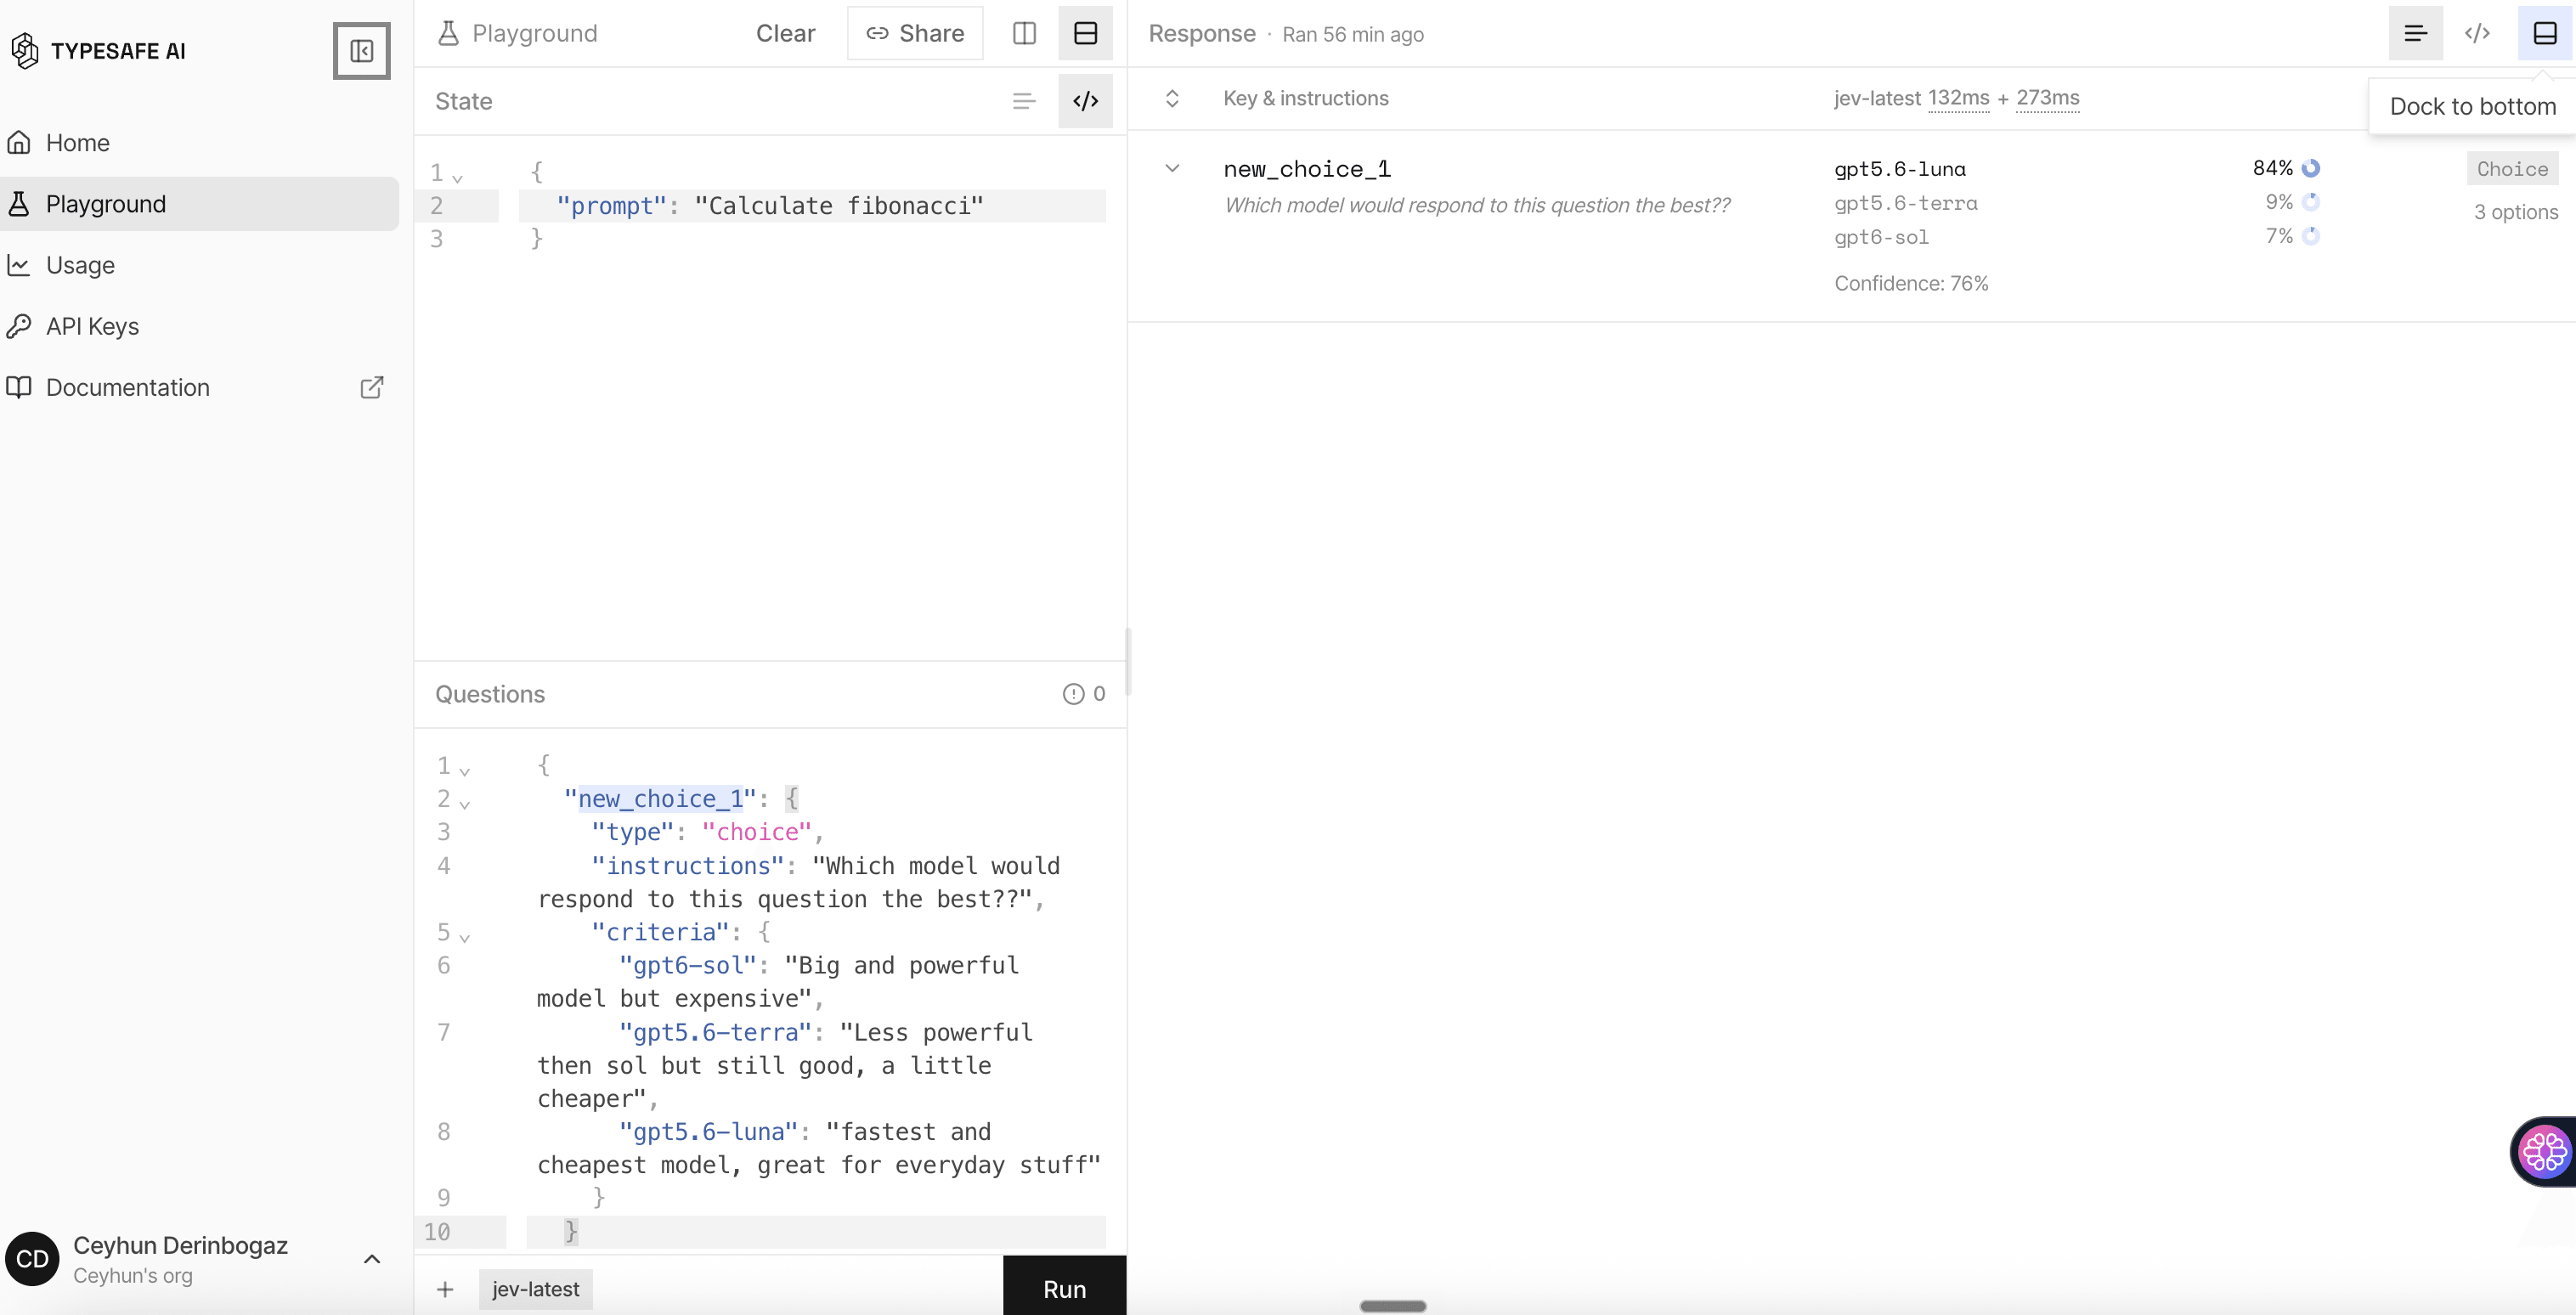Click the external link icon beside Documentation
The image size is (2576, 1315).
click(371, 387)
